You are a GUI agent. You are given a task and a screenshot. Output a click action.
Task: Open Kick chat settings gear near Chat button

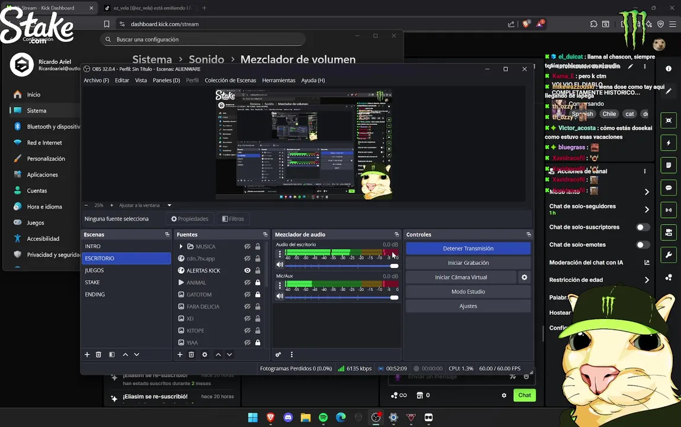pos(504,396)
